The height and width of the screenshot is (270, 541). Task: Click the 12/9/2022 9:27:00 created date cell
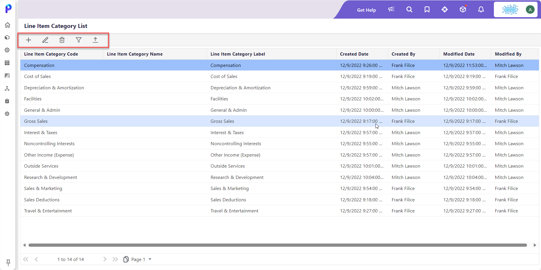click(362, 211)
